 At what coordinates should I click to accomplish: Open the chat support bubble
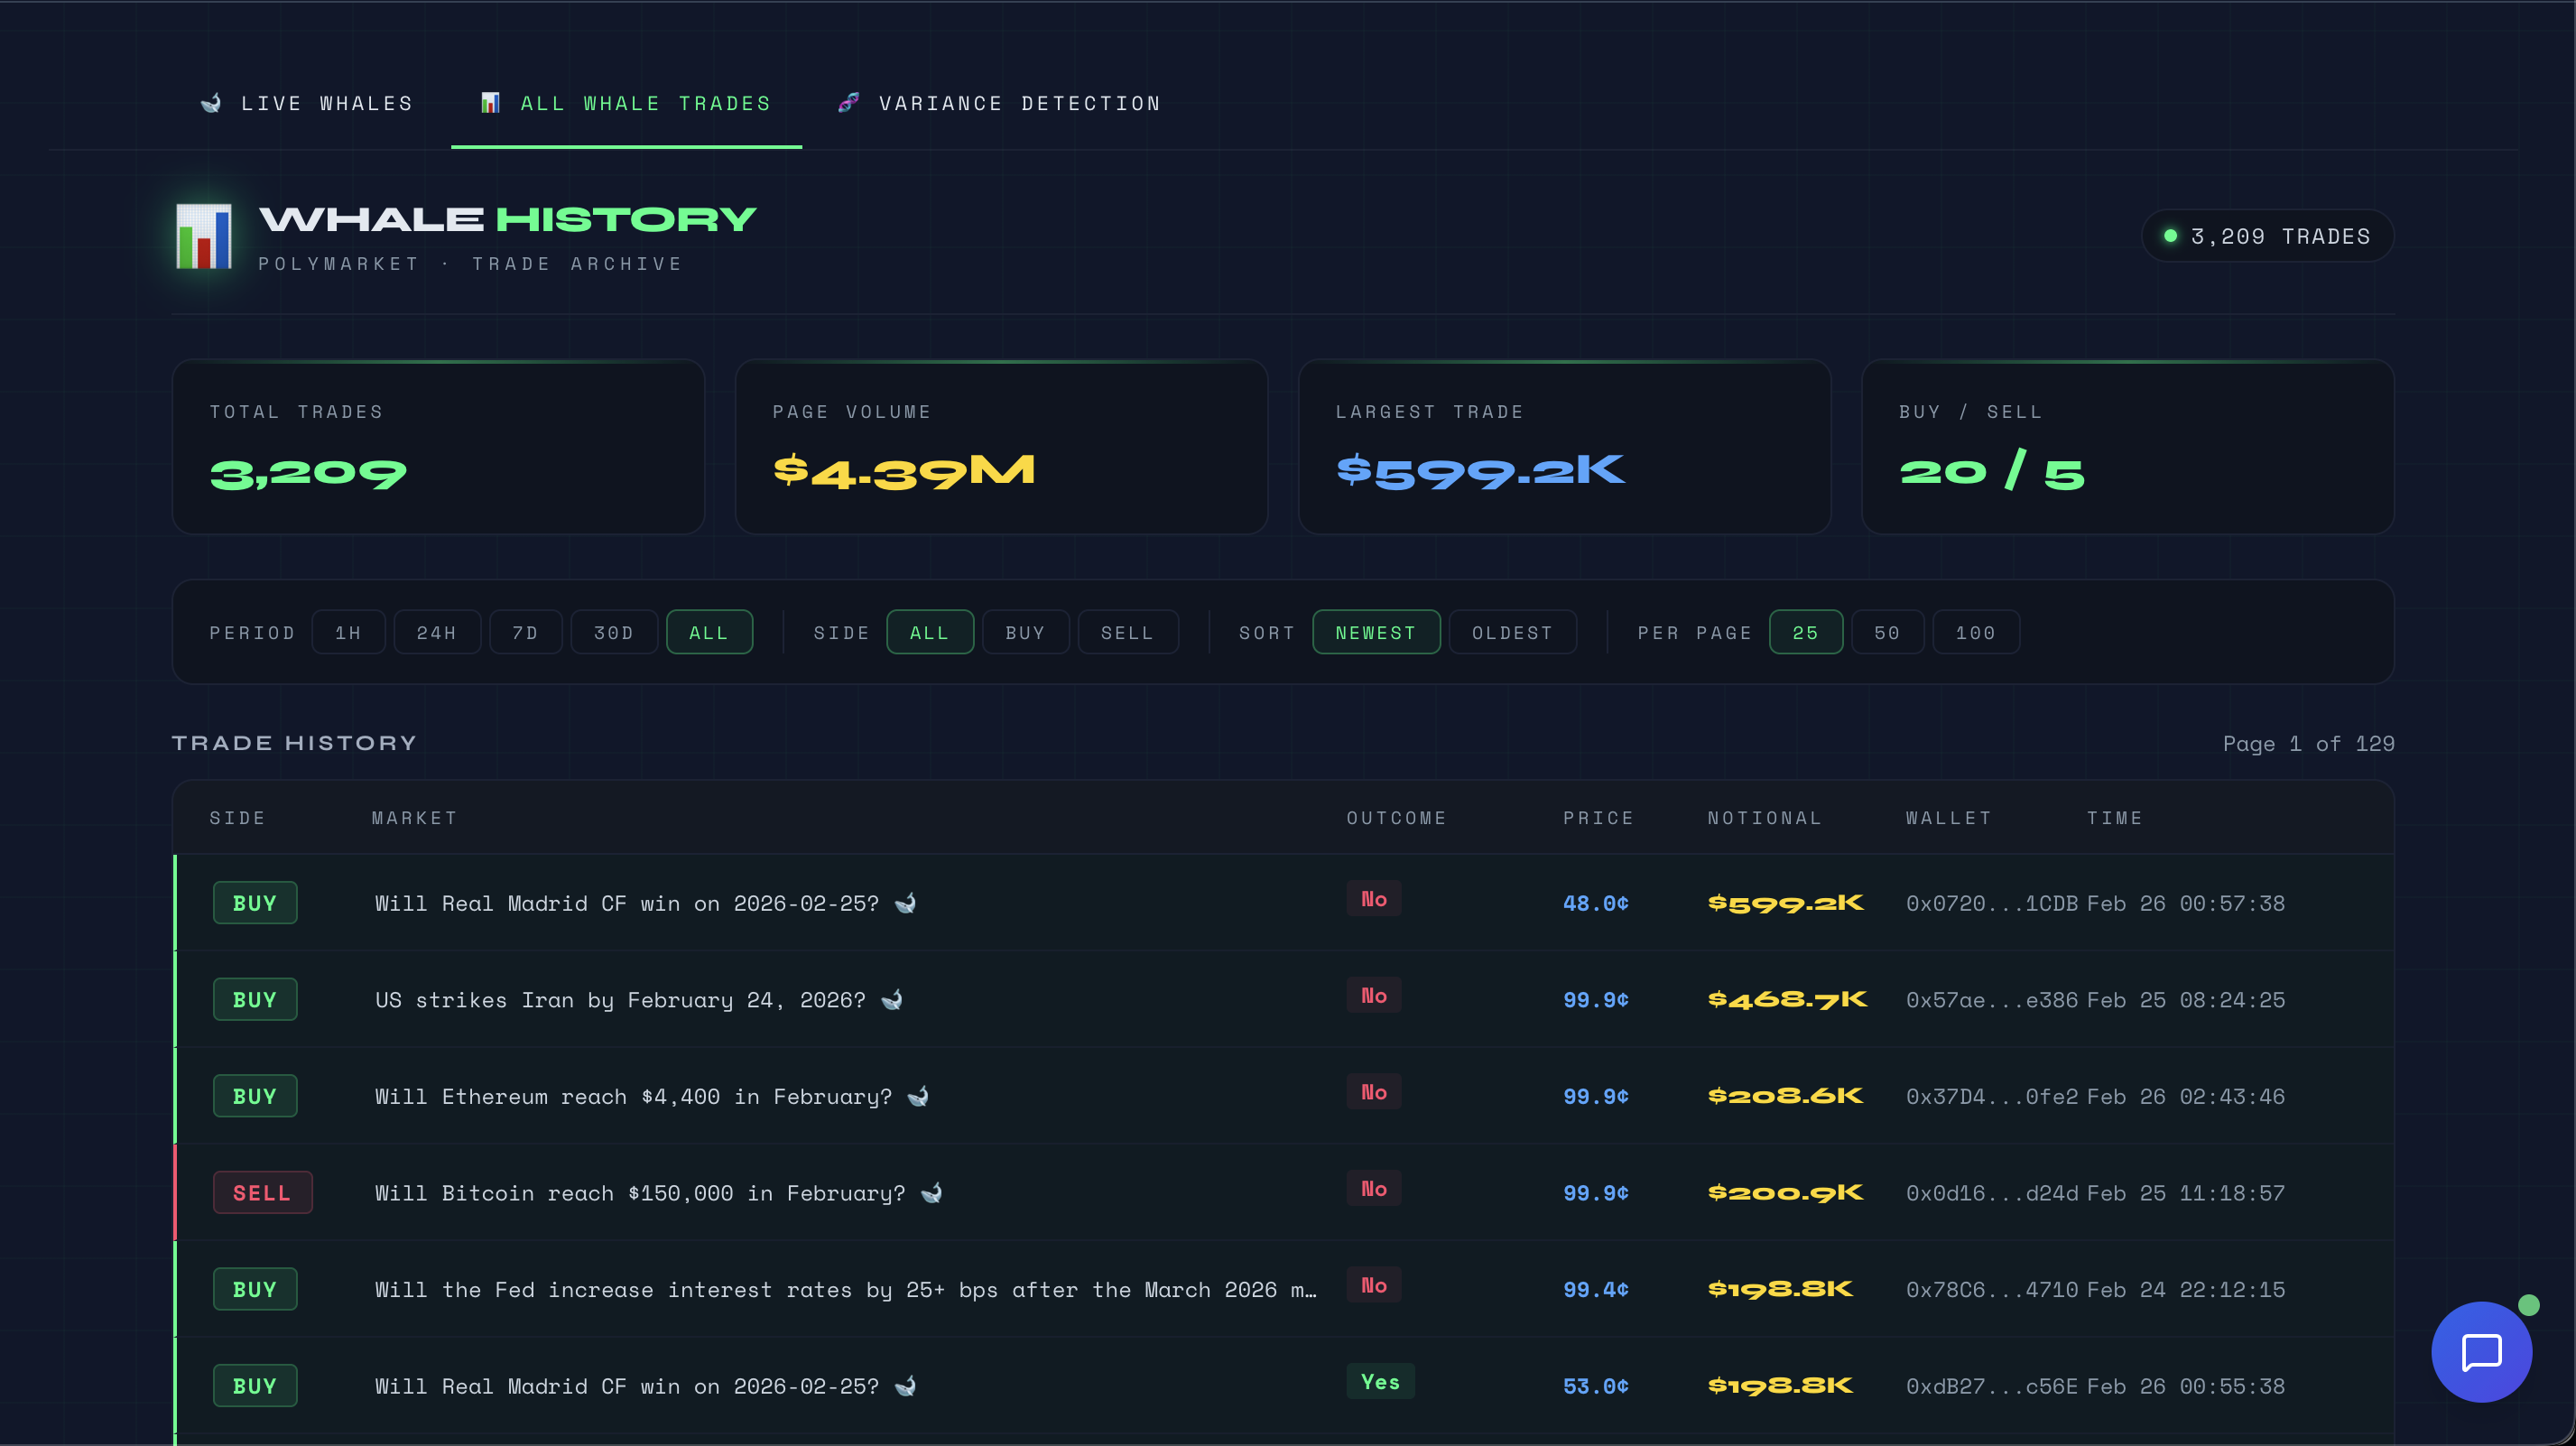[x=2480, y=1352]
